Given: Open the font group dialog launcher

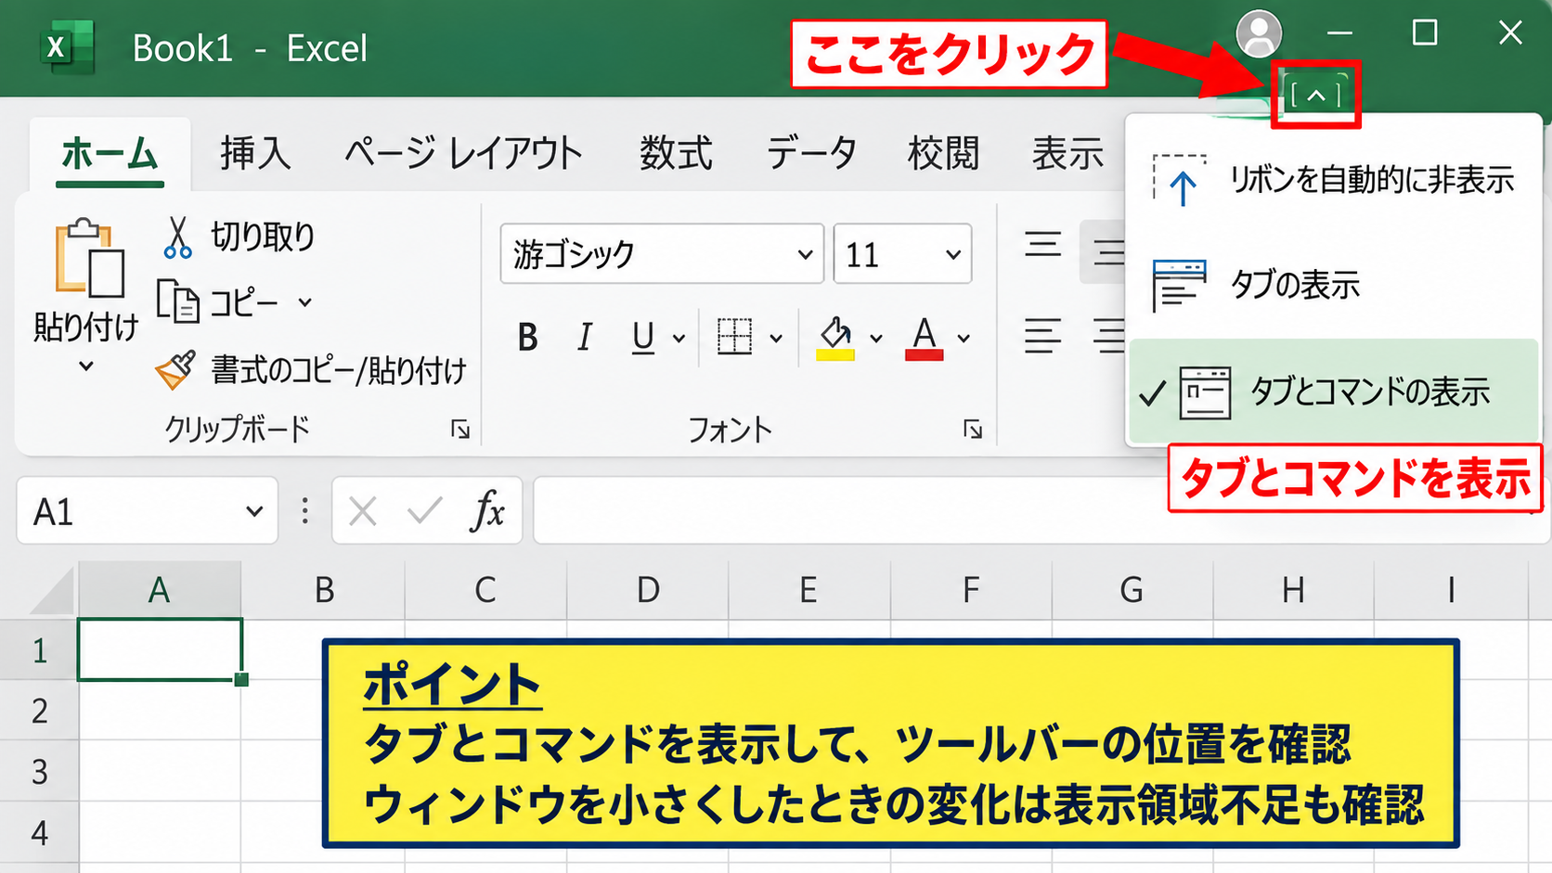Looking at the screenshot, I should [973, 430].
